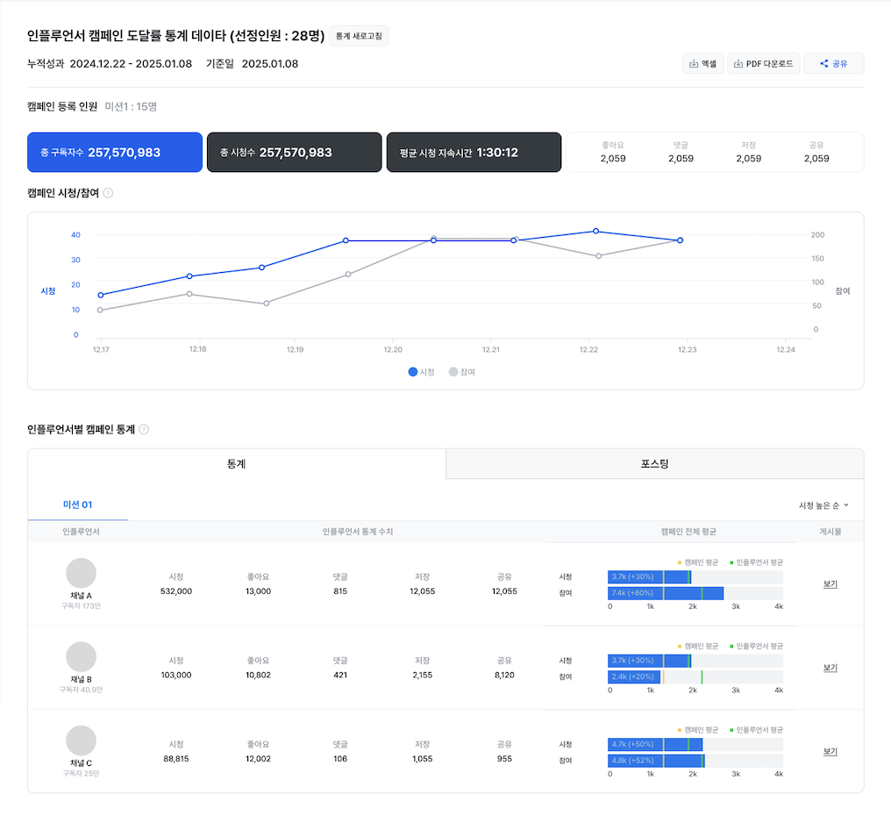Click the 12.22 시청 data point
This screenshot has width=891, height=823.
595,231
